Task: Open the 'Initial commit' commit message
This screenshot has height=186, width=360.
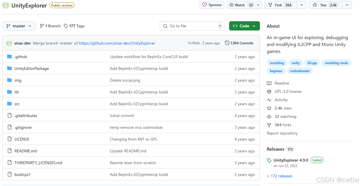Action: (122, 116)
